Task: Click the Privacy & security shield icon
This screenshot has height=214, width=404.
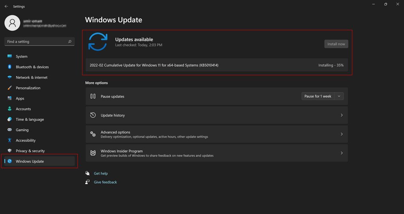Action: click(x=9, y=151)
